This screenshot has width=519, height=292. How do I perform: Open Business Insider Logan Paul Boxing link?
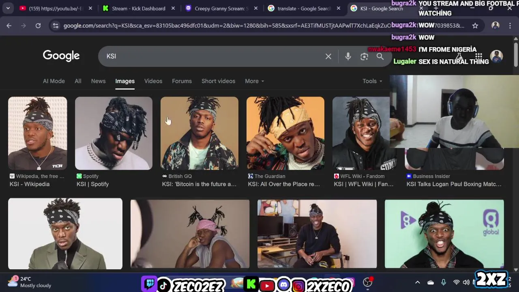(454, 184)
